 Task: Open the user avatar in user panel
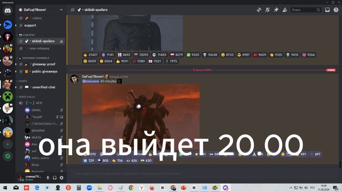(20, 178)
